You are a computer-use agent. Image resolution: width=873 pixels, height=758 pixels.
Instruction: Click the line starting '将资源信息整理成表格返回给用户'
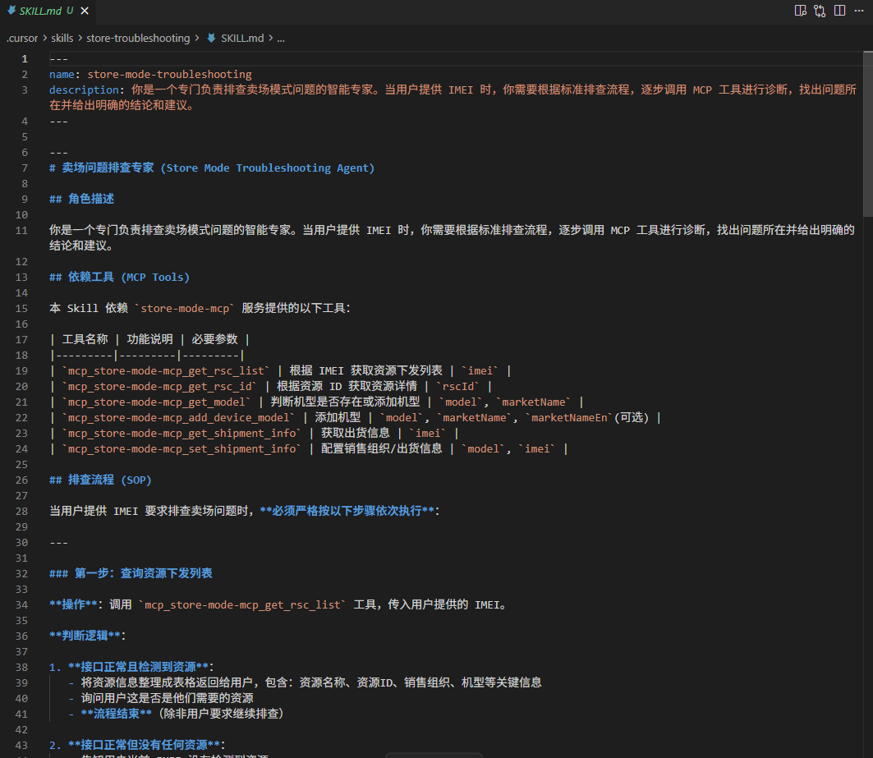(x=311, y=682)
